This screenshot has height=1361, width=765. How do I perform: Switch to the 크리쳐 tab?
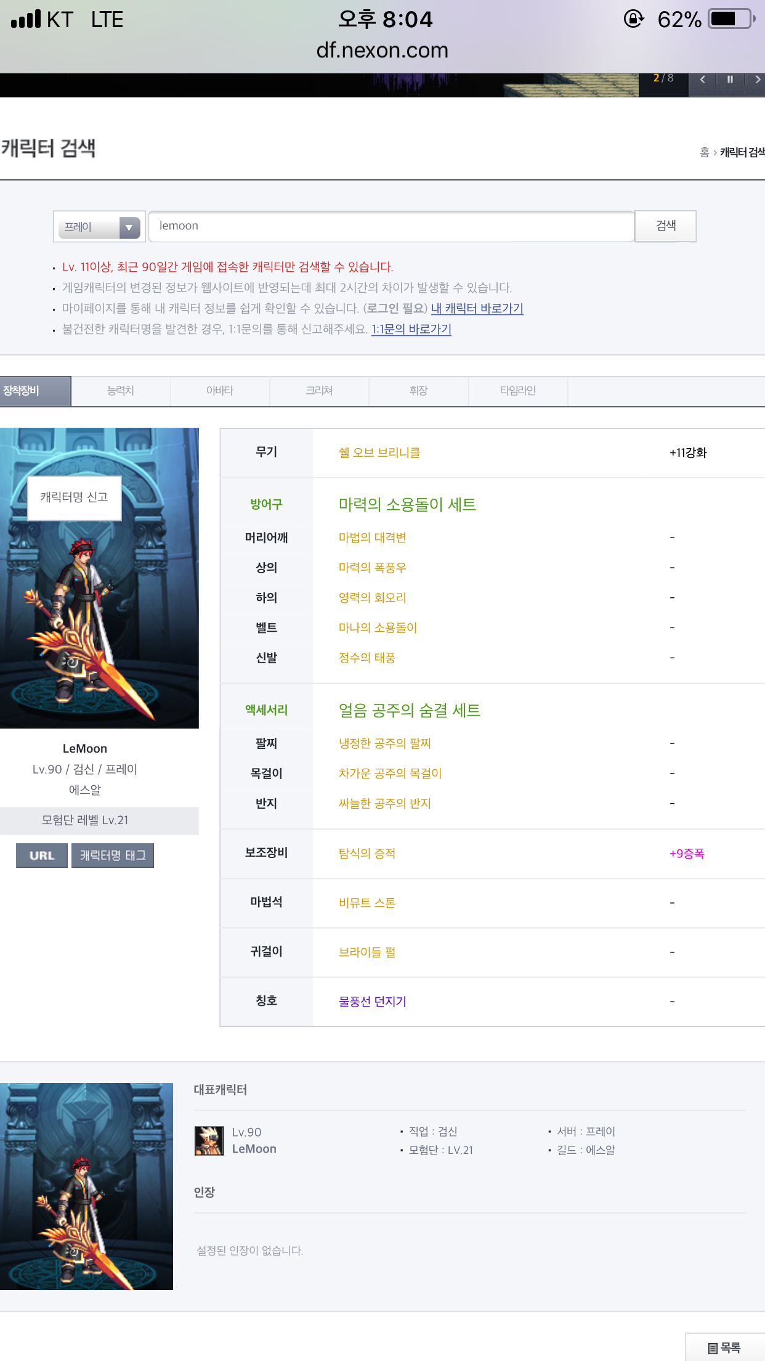tap(319, 391)
